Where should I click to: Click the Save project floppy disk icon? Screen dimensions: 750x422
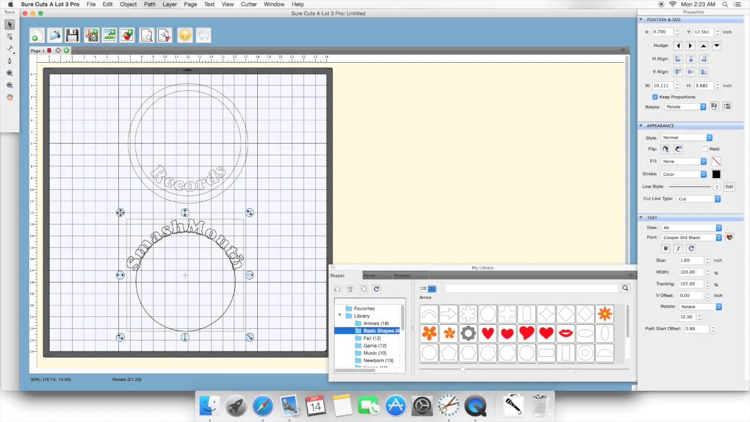72,36
